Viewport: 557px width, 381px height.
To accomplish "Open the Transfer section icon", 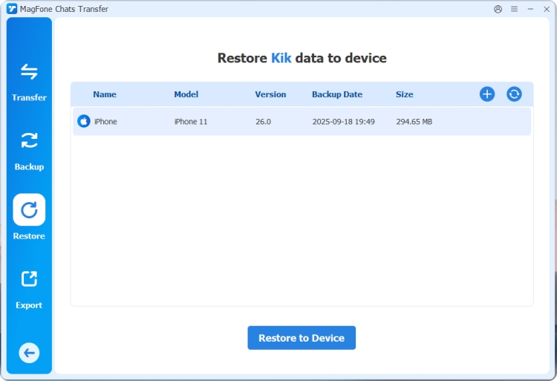I will [x=29, y=72].
